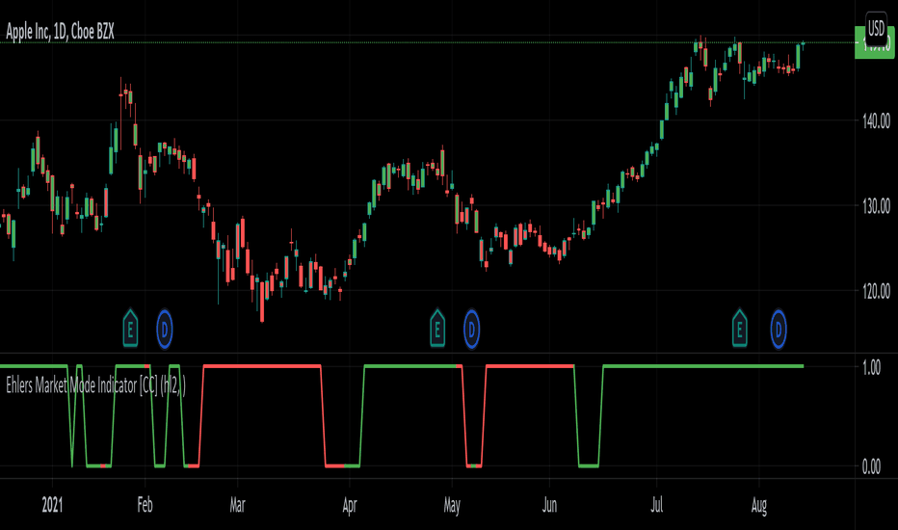Click the Feb time axis label
The height and width of the screenshot is (530, 898).
coord(145,505)
